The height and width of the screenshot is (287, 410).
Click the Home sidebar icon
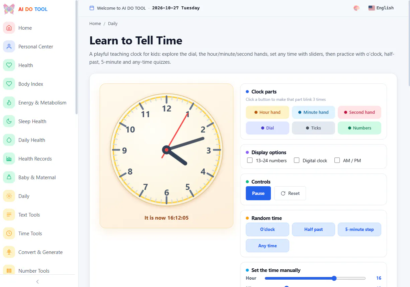pyautogui.click(x=9, y=28)
